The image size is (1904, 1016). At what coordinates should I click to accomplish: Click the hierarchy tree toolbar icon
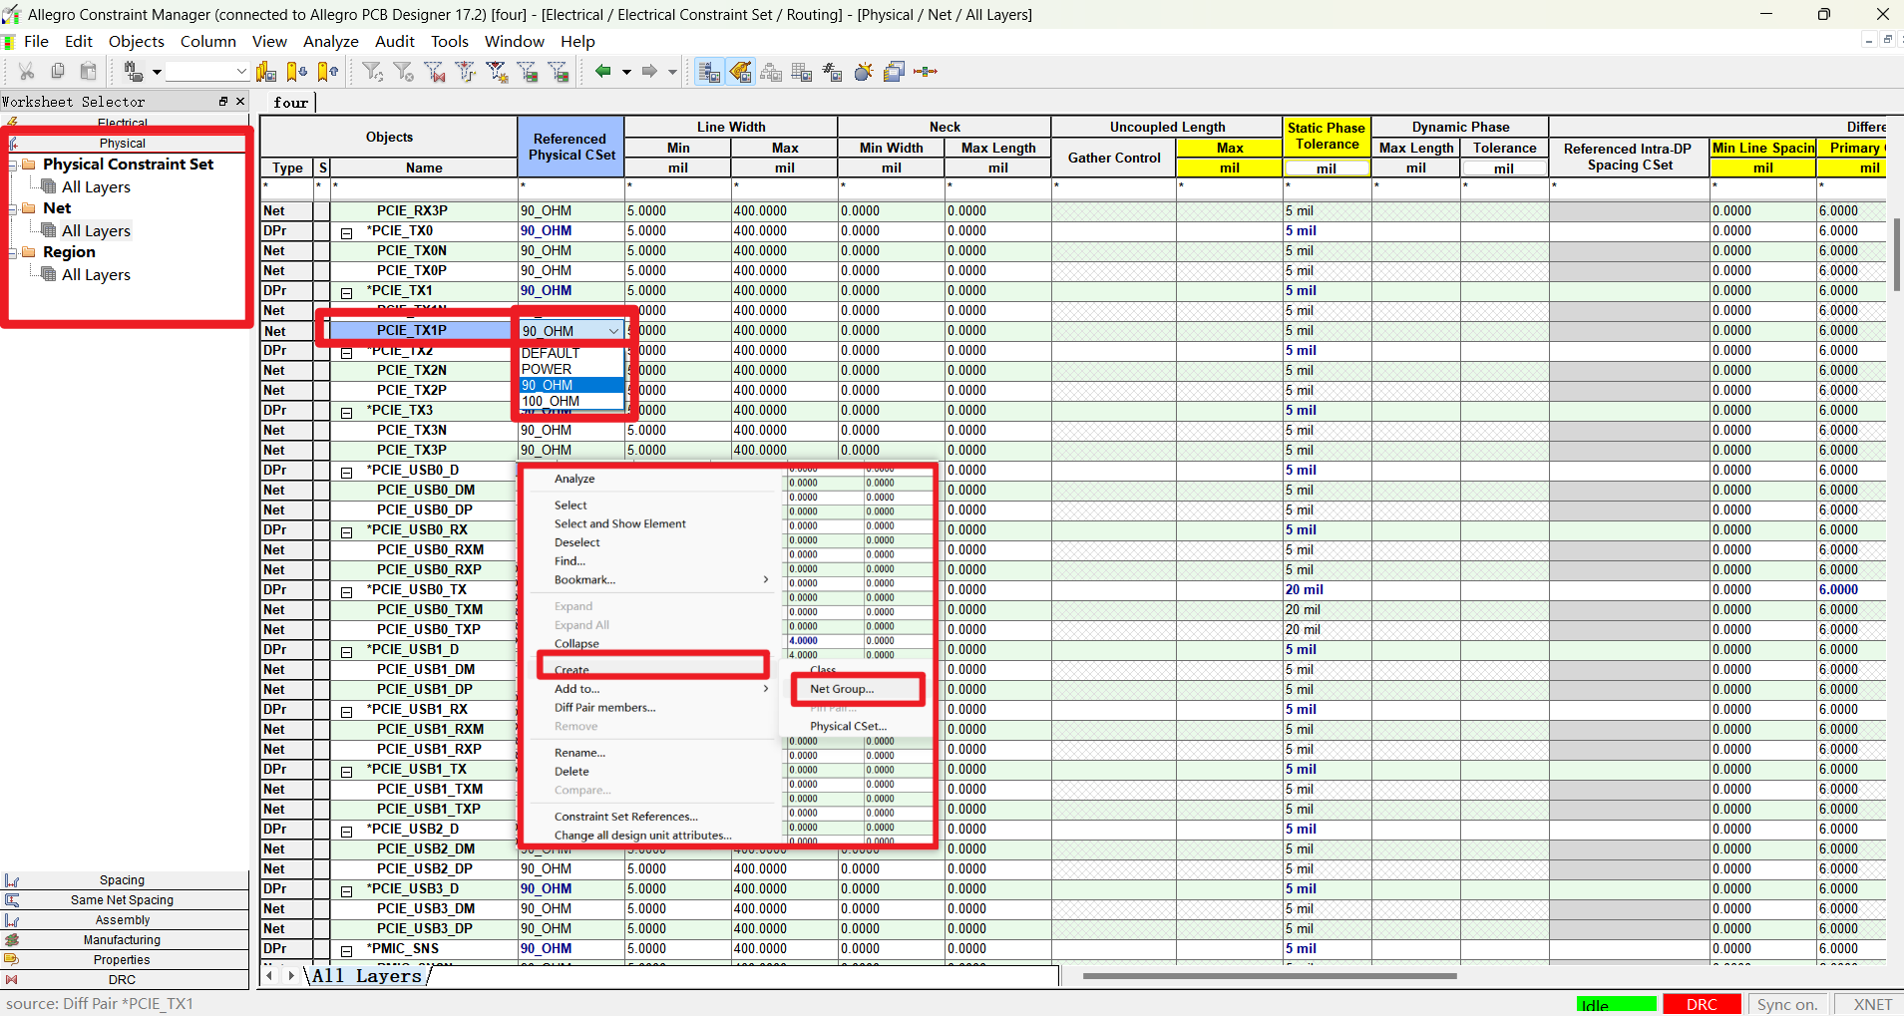771,71
